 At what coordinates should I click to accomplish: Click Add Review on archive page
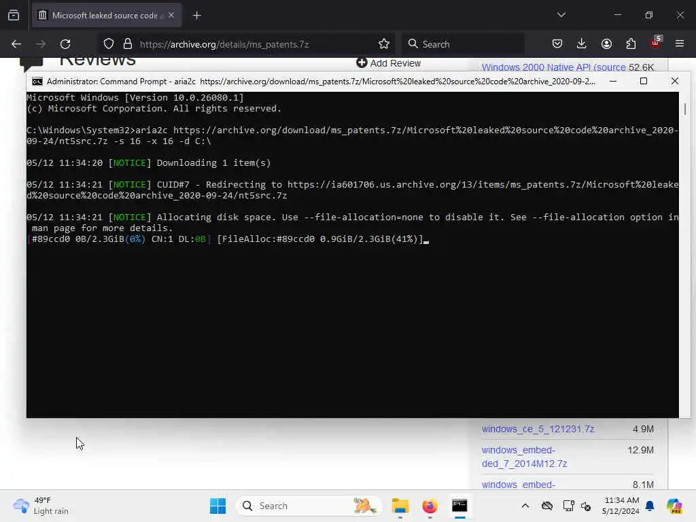click(x=388, y=63)
